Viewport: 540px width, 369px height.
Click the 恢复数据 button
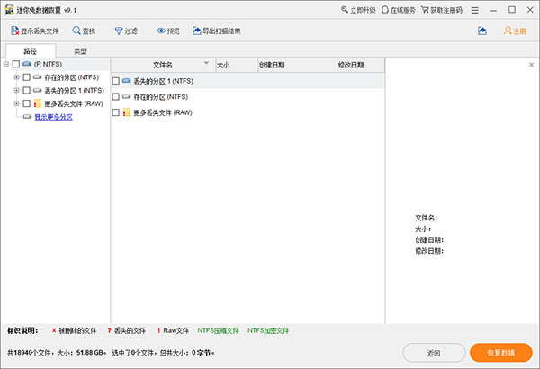pyautogui.click(x=500, y=351)
